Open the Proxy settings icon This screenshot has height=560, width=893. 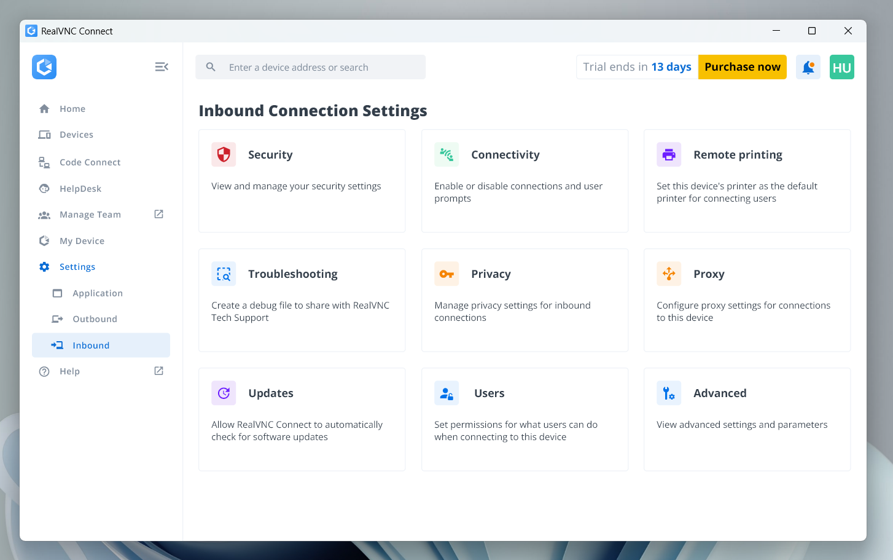[669, 274]
